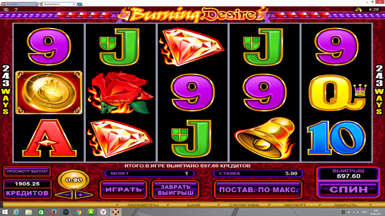The height and width of the screenshot is (216, 385).
Task: Open the БАНК menu item
Action: point(194,205)
